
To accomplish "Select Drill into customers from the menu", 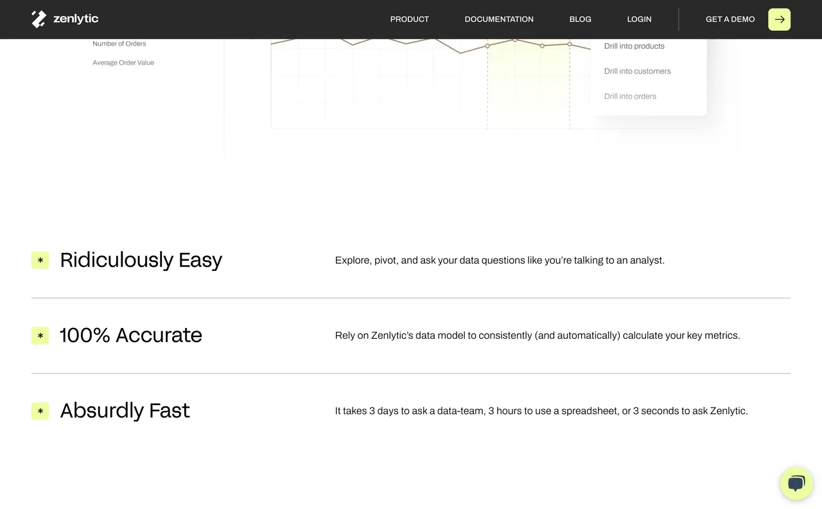I will [x=637, y=71].
